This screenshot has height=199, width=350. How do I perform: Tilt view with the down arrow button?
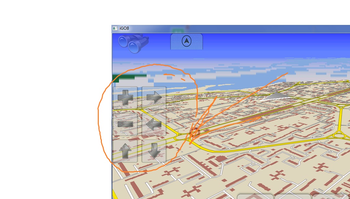click(x=154, y=151)
